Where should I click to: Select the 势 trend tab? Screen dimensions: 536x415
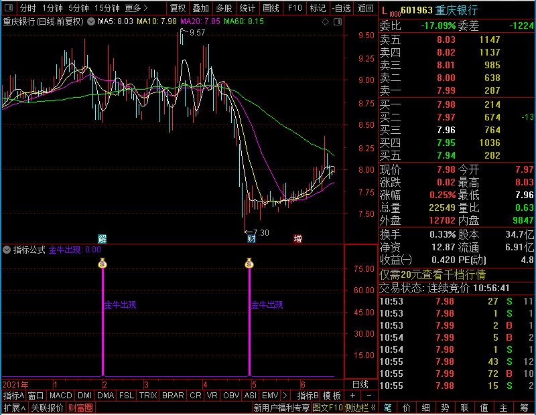(x=445, y=408)
